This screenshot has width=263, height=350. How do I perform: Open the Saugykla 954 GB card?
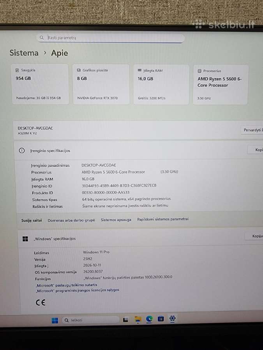pos(40,84)
